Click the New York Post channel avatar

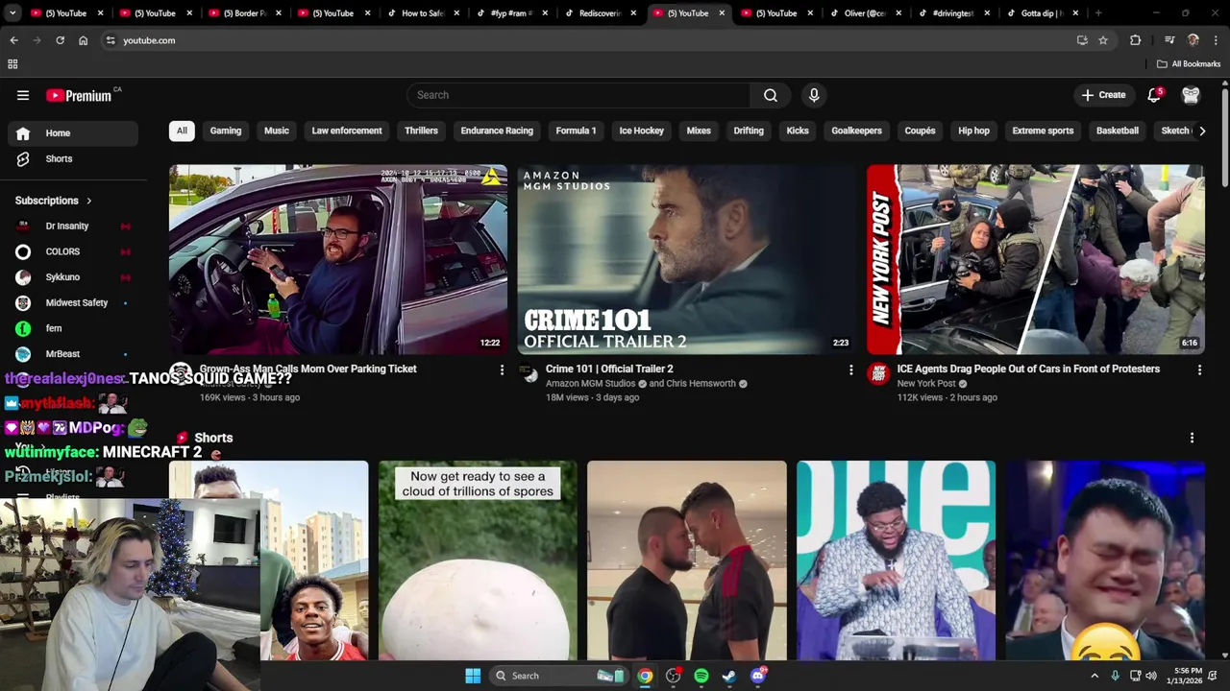tap(878, 374)
